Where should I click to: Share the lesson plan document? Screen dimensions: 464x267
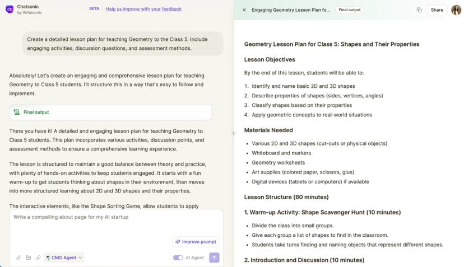437,10
